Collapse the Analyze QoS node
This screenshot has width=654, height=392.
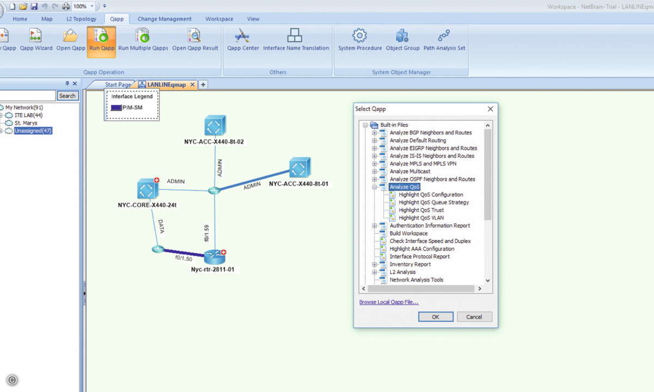pos(374,187)
